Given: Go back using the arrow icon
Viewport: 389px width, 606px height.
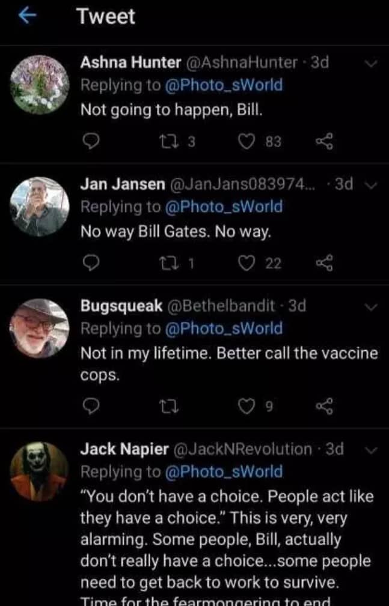Looking at the screenshot, I should [24, 16].
